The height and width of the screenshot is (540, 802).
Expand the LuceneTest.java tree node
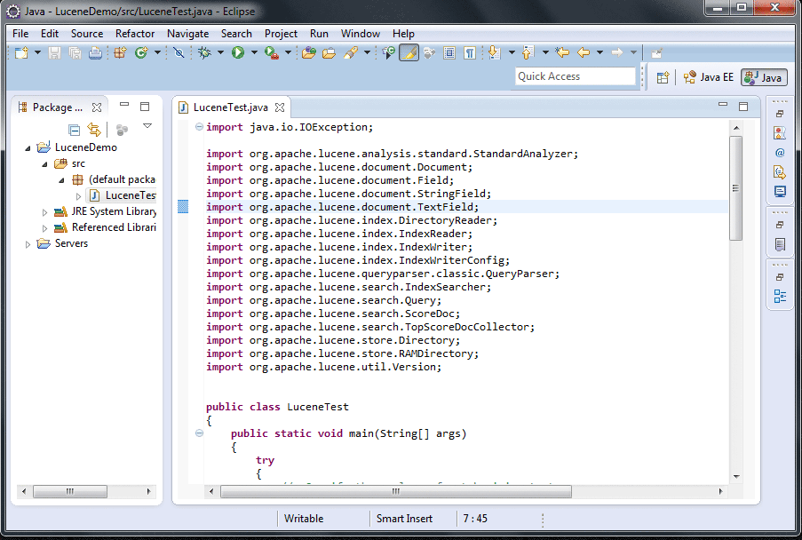[x=78, y=196]
